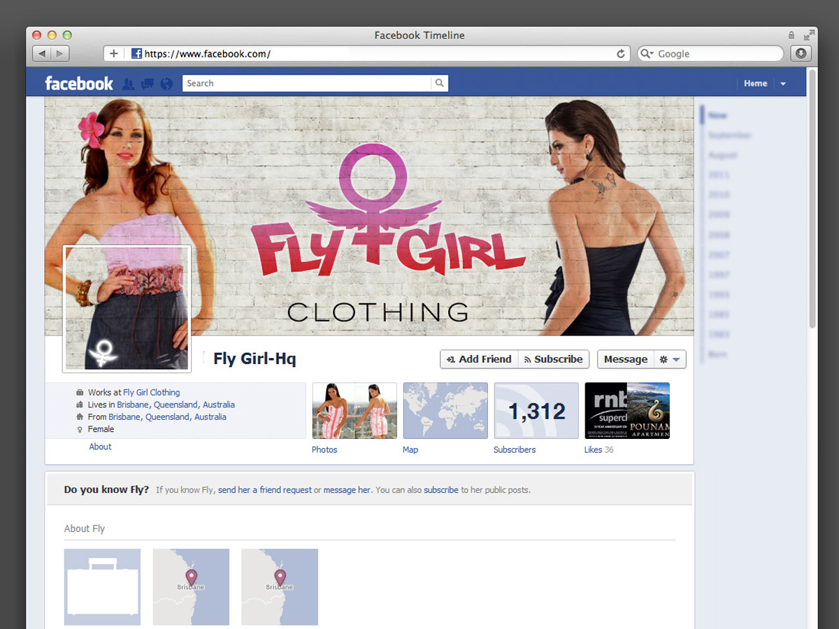839x629 pixels.
Task: Open Brisbane link in the From row
Action: click(167, 417)
